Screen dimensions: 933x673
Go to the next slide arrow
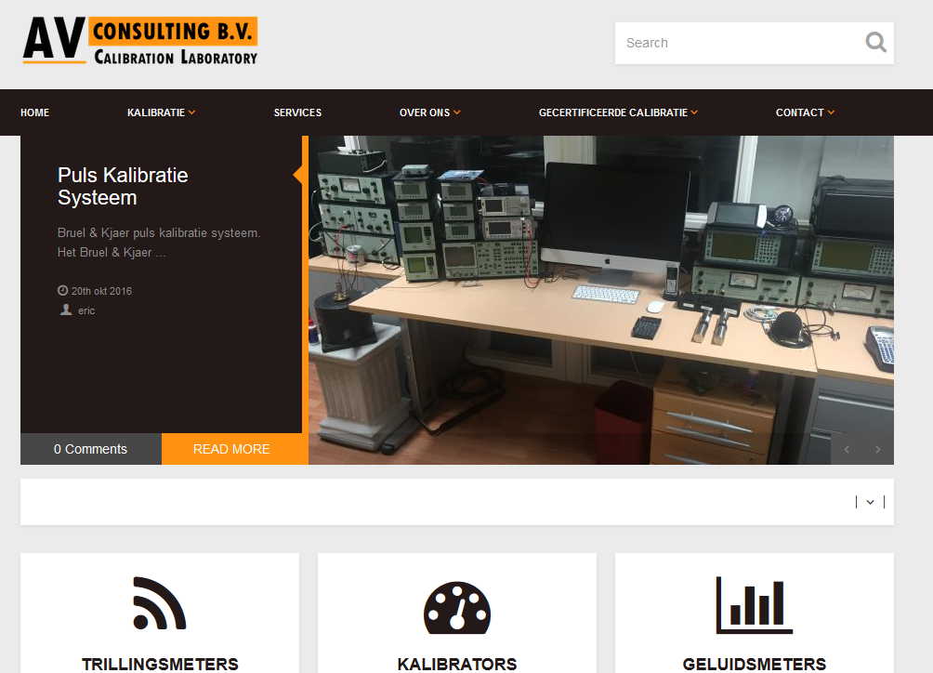coord(877,449)
